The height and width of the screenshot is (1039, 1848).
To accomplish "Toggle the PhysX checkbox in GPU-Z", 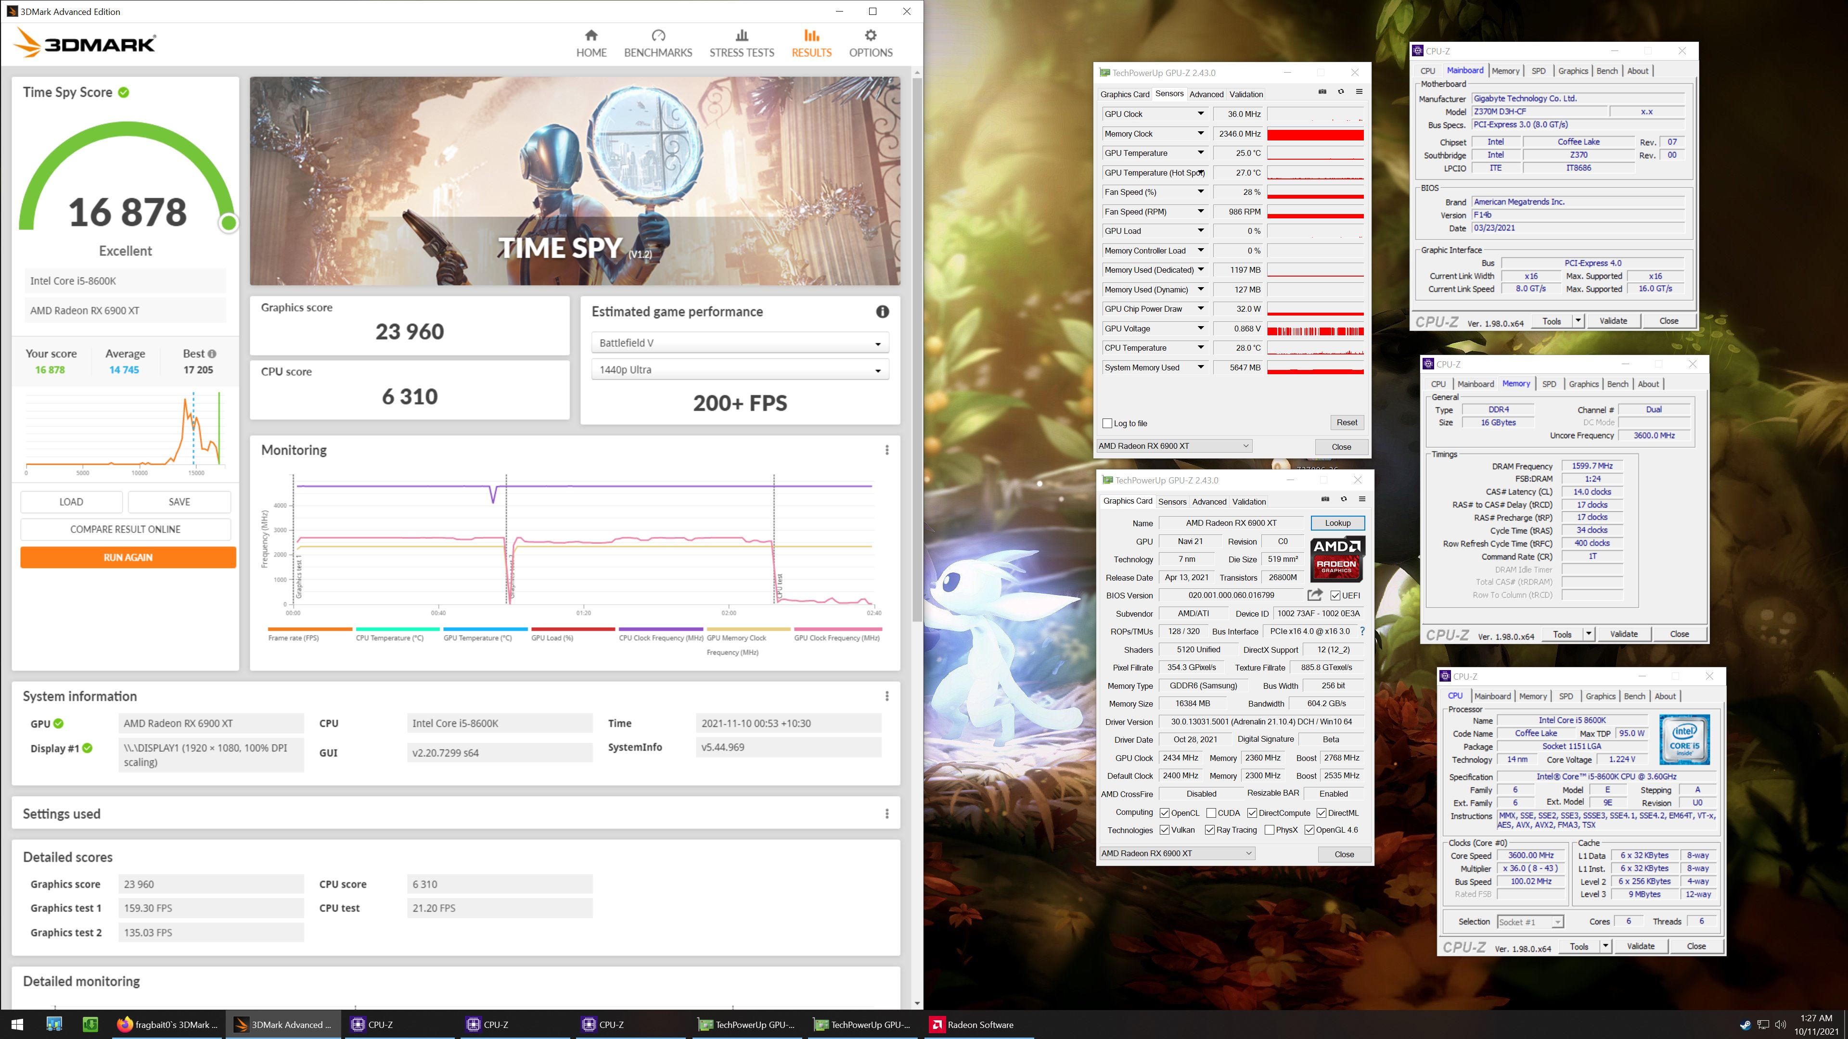I will pyautogui.click(x=1269, y=830).
